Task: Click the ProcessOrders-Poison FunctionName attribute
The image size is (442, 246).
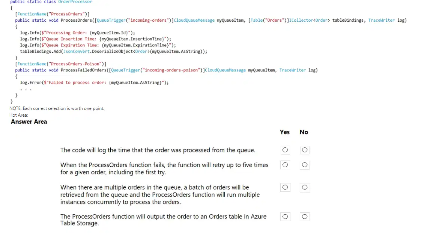Action: pos(61,64)
